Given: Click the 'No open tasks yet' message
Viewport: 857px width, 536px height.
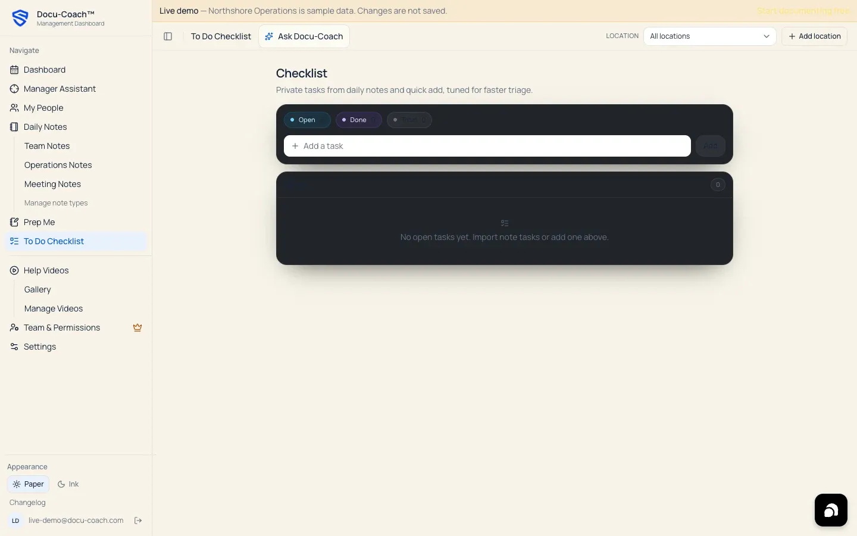Looking at the screenshot, I should [505, 237].
